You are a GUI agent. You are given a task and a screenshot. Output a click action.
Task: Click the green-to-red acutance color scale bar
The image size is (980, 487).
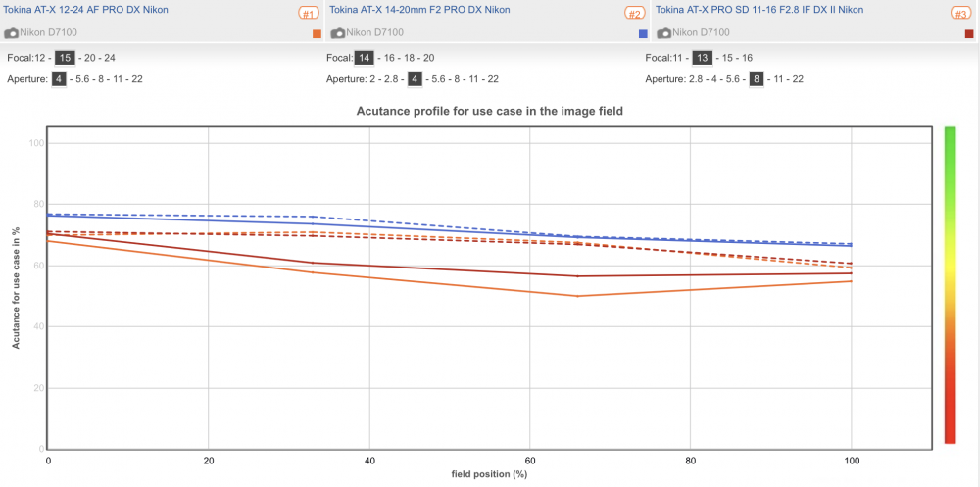click(x=950, y=285)
